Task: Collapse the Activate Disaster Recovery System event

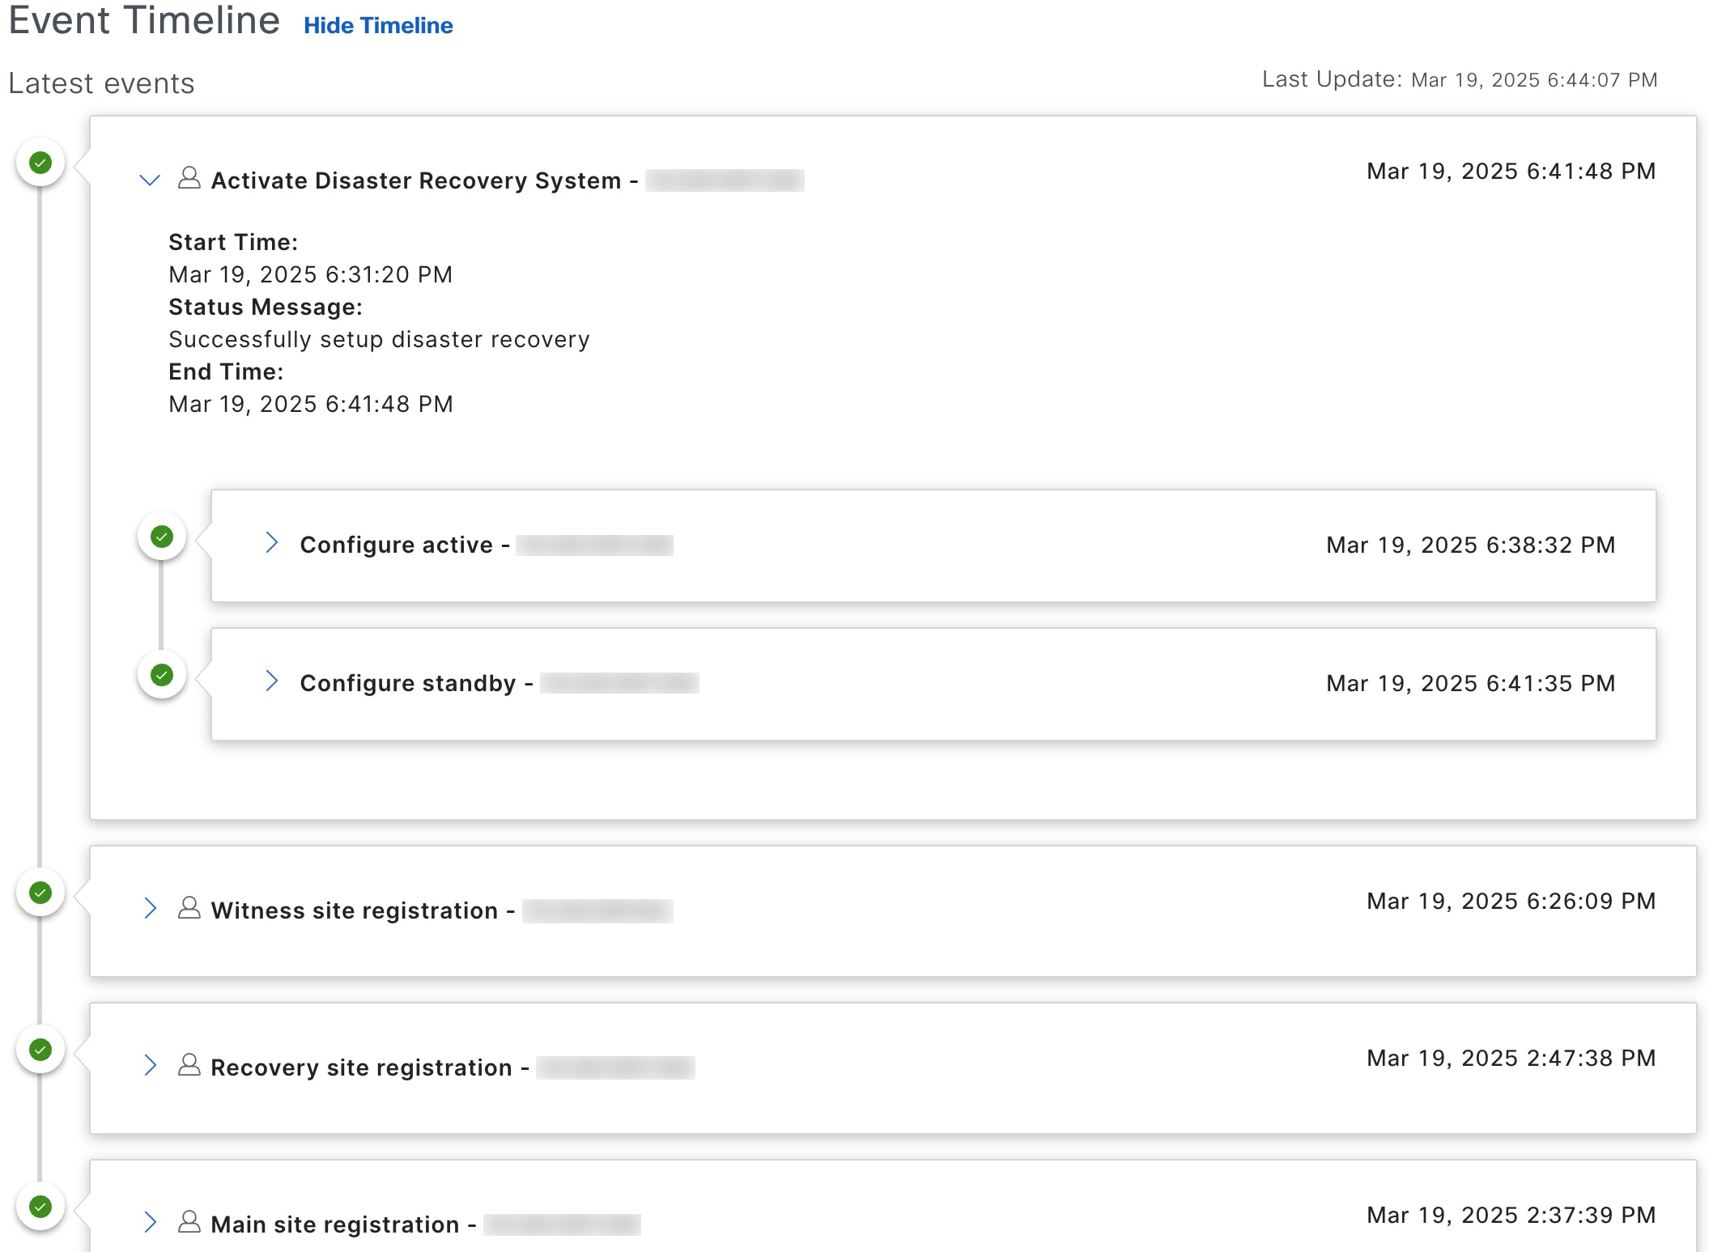Action: 150,180
